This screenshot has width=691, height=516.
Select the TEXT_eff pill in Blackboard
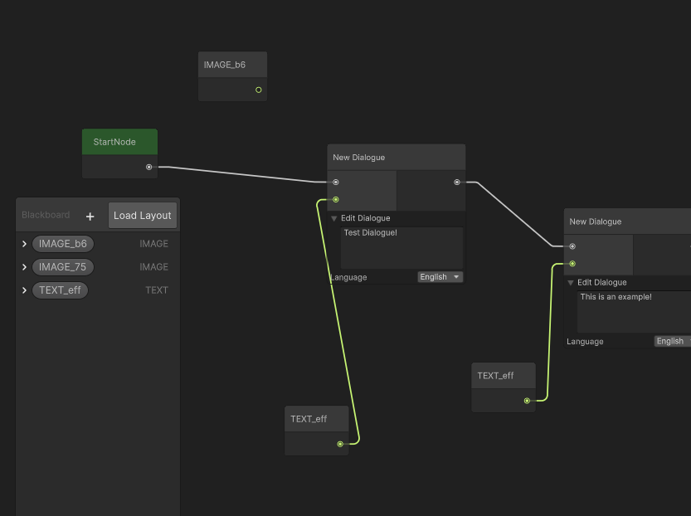pos(60,290)
